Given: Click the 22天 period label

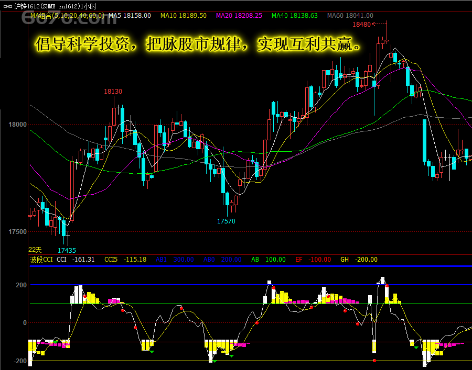Looking at the screenshot, I should [x=35, y=250].
